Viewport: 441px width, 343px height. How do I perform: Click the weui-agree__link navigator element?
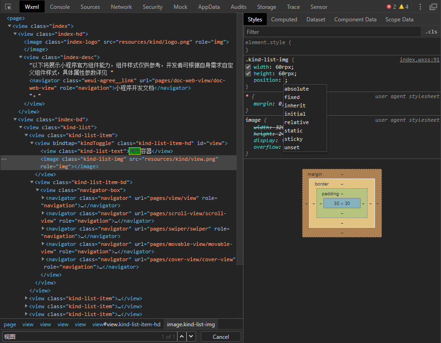[x=127, y=84]
